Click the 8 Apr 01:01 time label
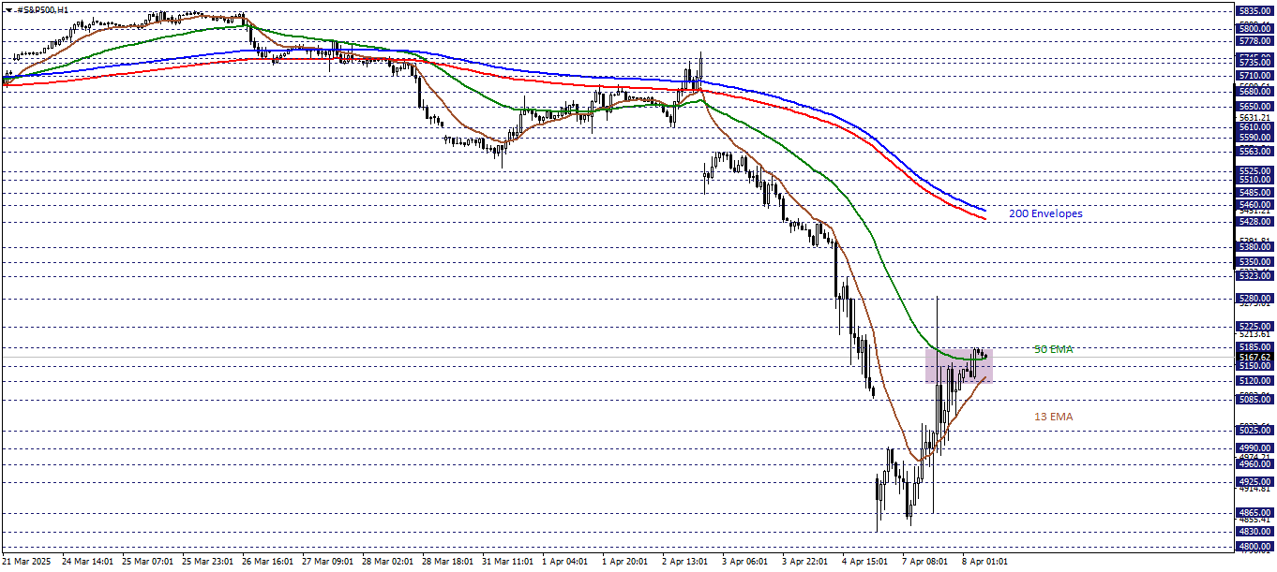Image resolution: width=1277 pixels, height=572 pixels. (985, 562)
